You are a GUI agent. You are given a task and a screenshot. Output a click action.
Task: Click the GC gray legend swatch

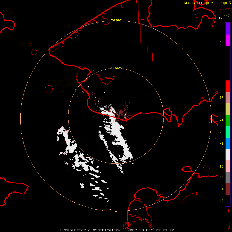(x=228, y=178)
